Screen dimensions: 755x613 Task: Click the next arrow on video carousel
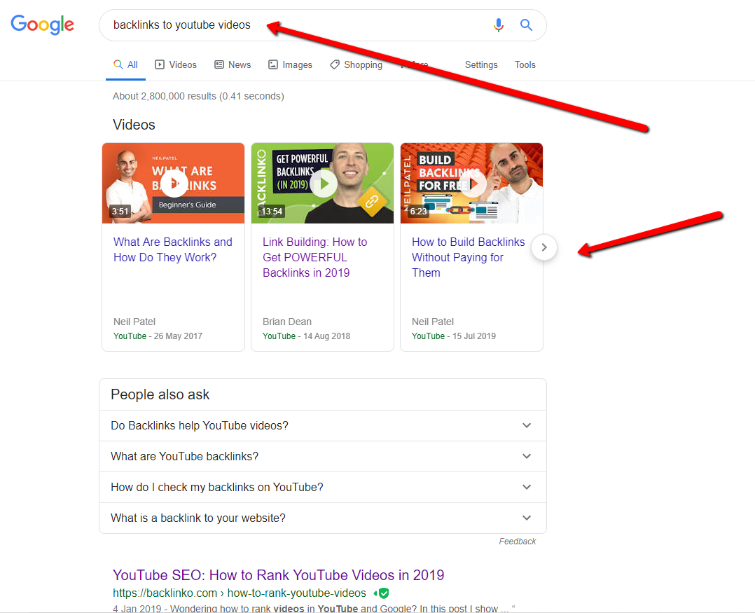(x=544, y=247)
